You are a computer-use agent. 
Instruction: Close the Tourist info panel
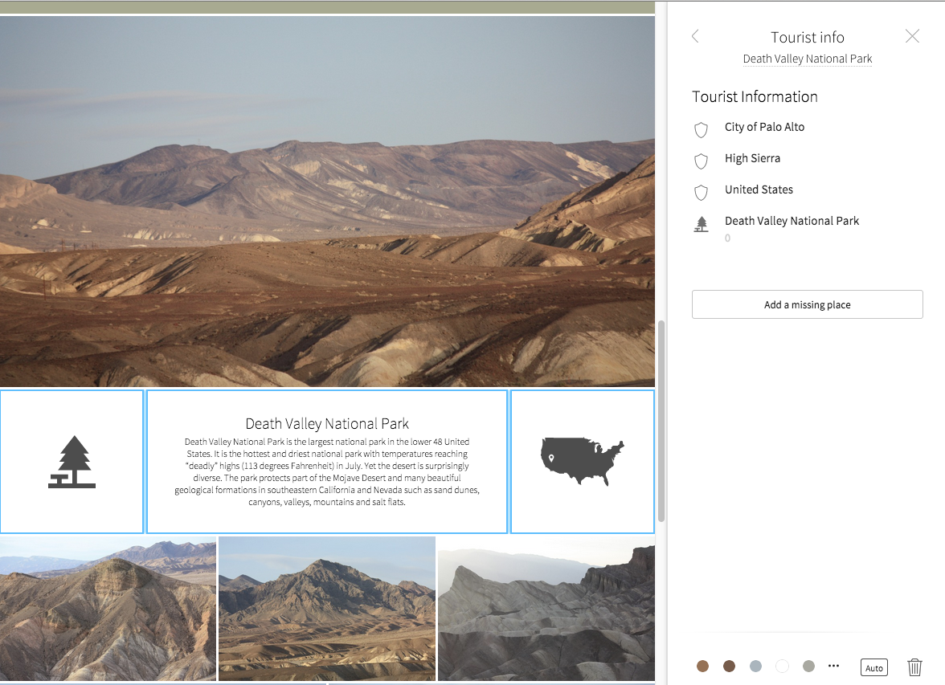pos(912,36)
